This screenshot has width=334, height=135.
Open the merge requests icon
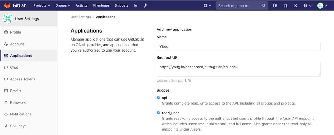tap(285, 5)
